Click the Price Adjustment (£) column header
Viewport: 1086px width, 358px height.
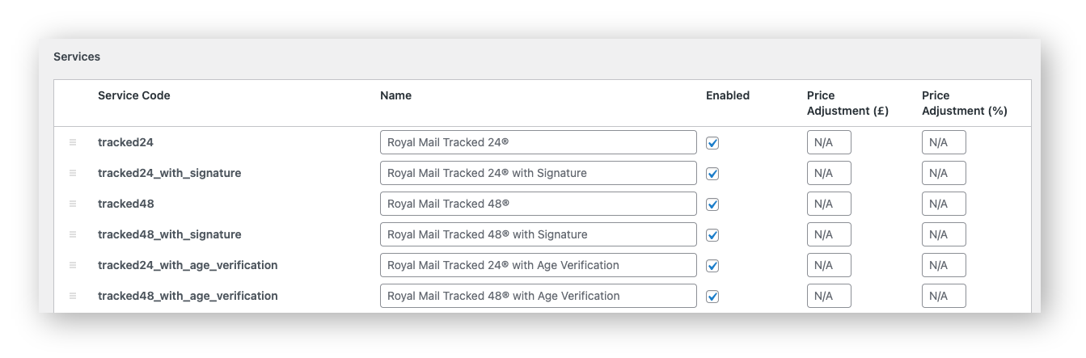(847, 103)
